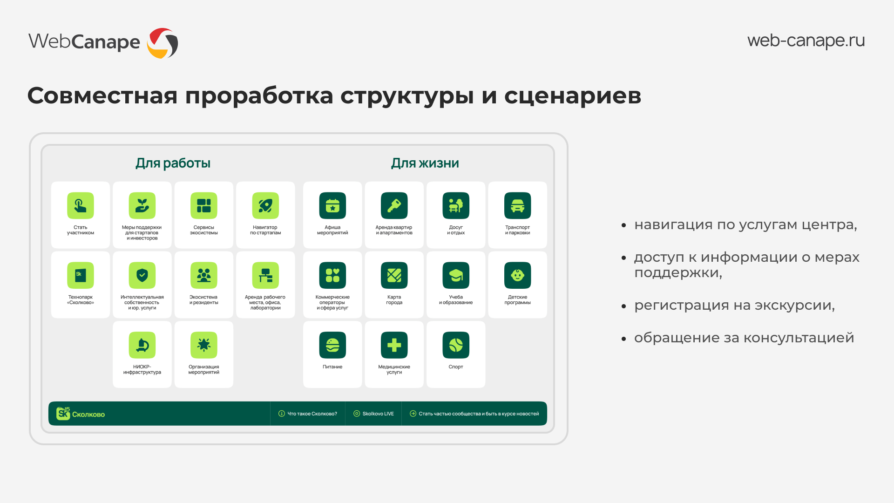The height and width of the screenshot is (503, 894).
Task: Click the Сколково logo in the footer bar
Action: [81, 414]
